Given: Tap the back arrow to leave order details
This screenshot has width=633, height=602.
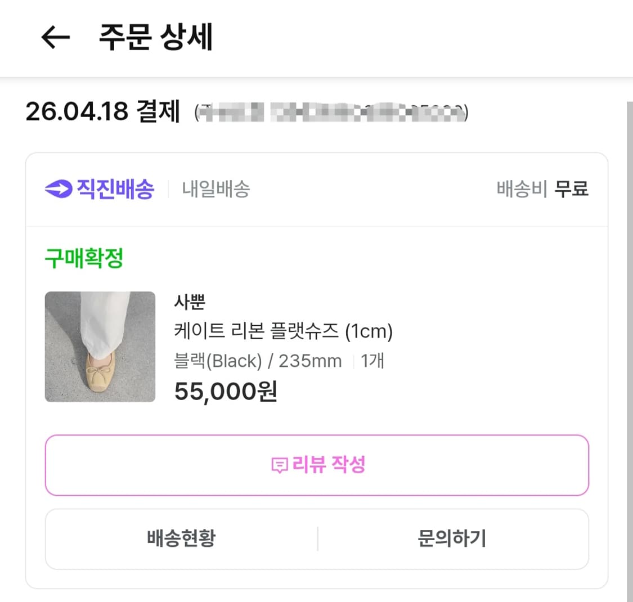Looking at the screenshot, I should [x=55, y=37].
